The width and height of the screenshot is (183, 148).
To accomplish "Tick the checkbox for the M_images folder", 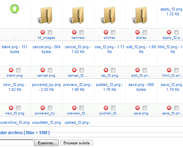I will tap(50, 32).
